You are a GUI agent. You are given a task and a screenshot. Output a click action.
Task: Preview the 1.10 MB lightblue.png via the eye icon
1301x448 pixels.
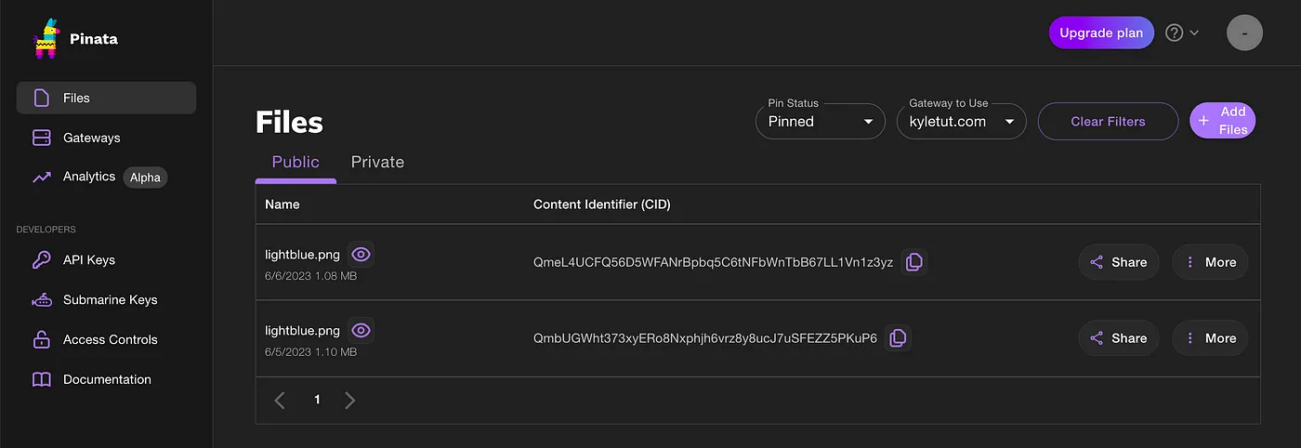pyautogui.click(x=361, y=330)
